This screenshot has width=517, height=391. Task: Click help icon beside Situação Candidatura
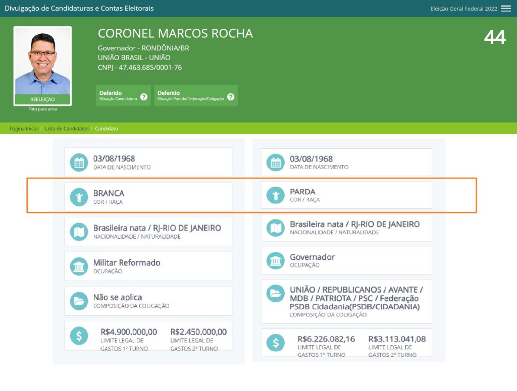click(144, 96)
